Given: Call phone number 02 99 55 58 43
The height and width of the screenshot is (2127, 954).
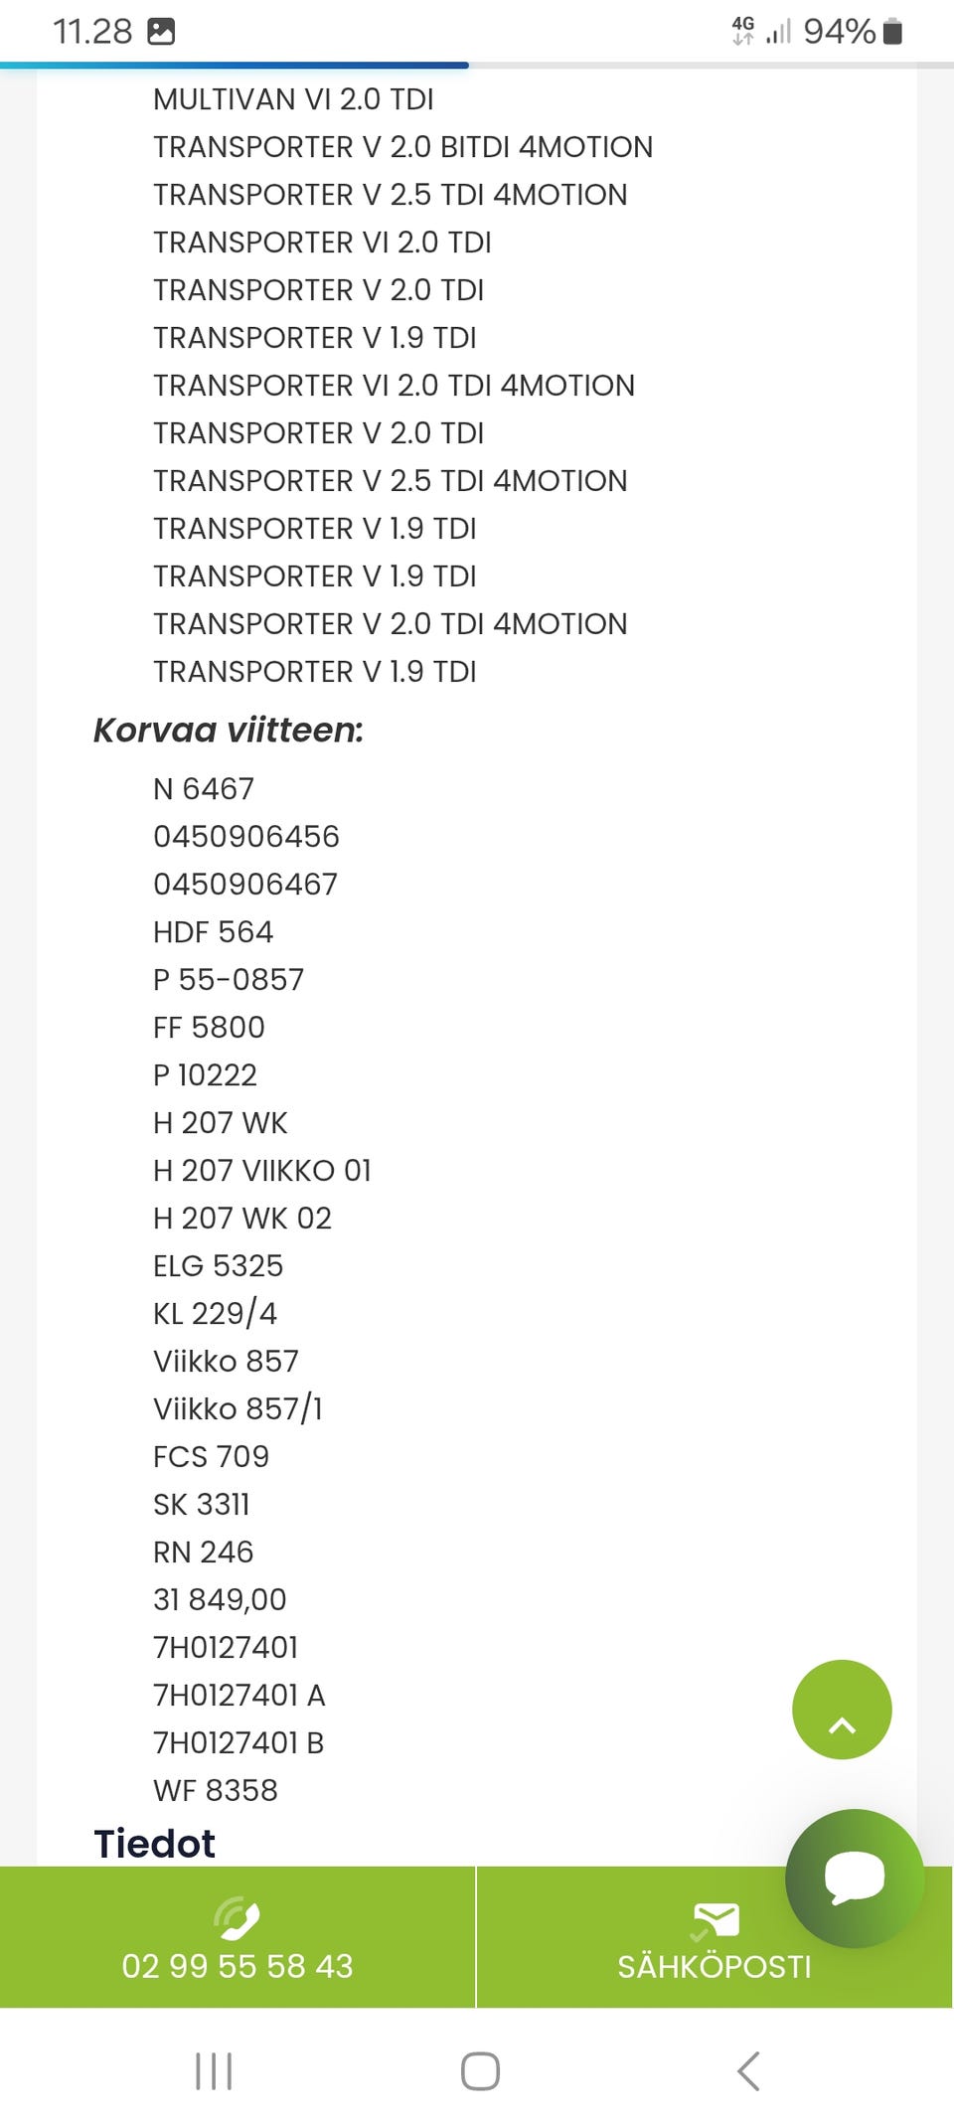Looking at the screenshot, I should tap(238, 1966).
